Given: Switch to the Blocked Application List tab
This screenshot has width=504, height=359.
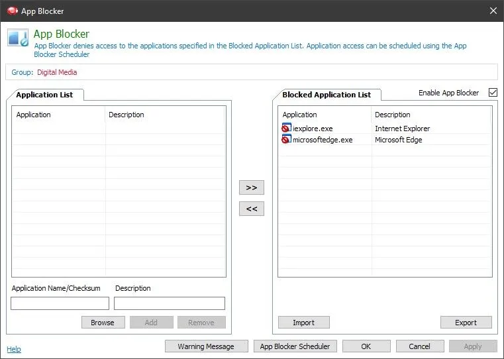Looking at the screenshot, I should [327, 95].
